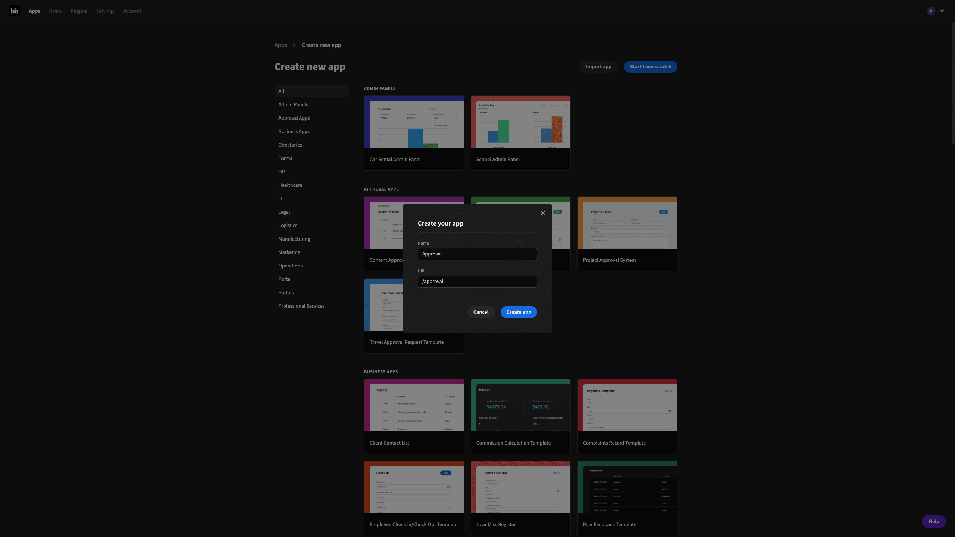Open the Car Rental Admin Panel template
This screenshot has width=955, height=537.
(x=414, y=133)
